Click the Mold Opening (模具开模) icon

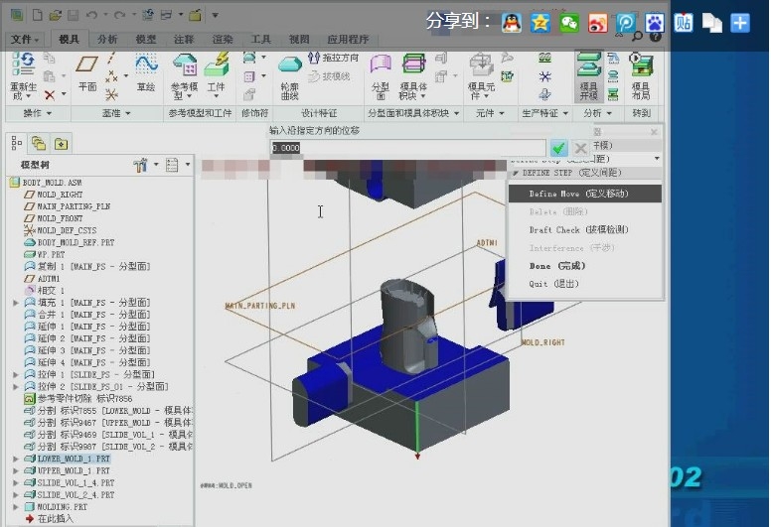point(588,65)
